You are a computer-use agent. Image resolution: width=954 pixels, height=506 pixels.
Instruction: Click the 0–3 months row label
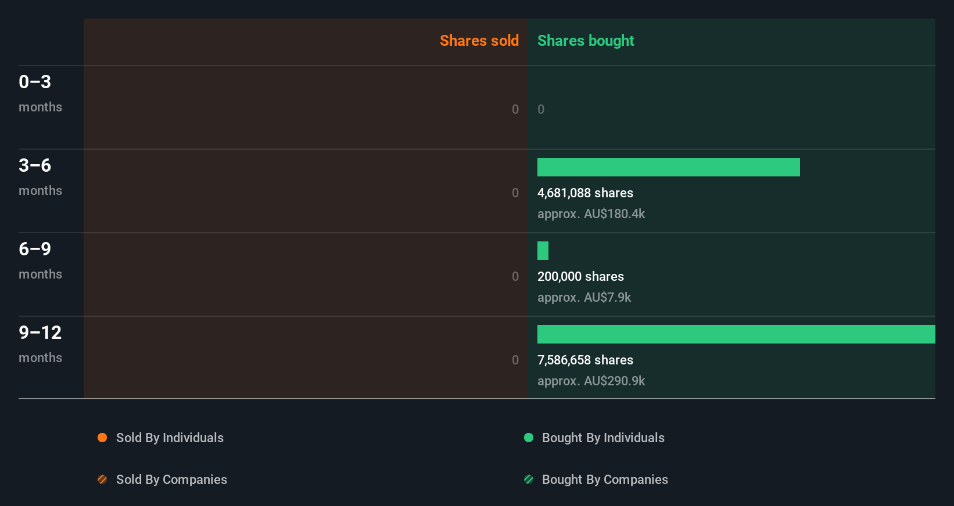[40, 93]
